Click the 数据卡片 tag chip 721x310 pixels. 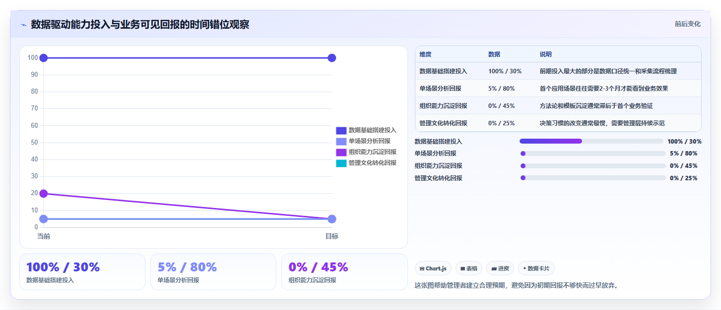[536, 268]
